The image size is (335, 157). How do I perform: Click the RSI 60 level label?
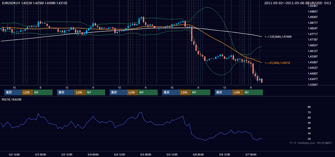(x=309, y=117)
